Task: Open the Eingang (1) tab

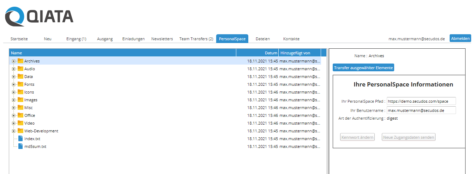Action: [x=76, y=39]
